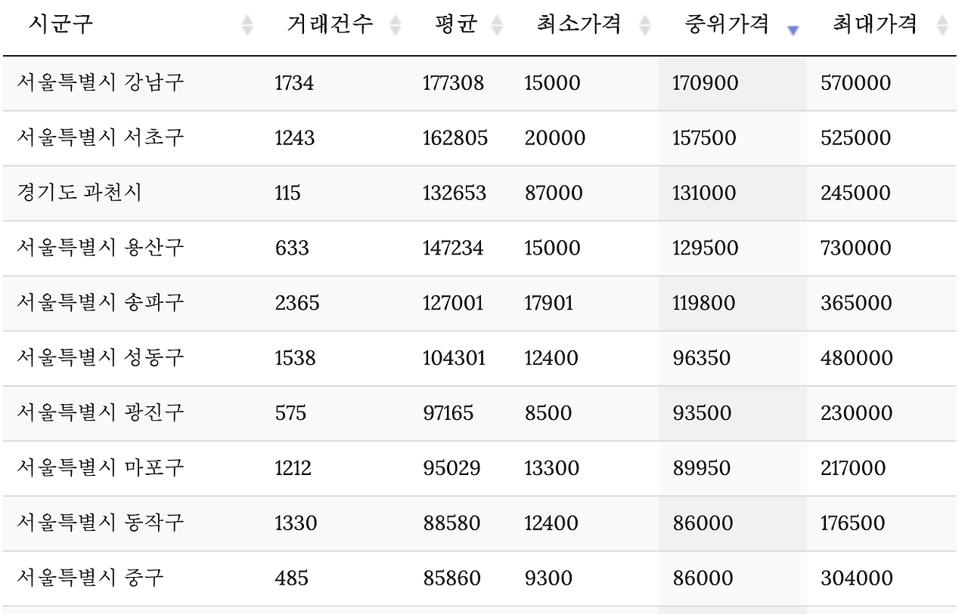Click the 거래건수 column sort arrows
This screenshot has height=614, width=968.
coord(394,25)
